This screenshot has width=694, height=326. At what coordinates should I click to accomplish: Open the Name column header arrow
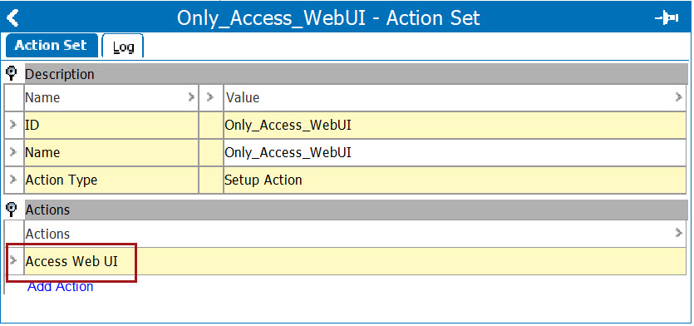[x=191, y=97]
